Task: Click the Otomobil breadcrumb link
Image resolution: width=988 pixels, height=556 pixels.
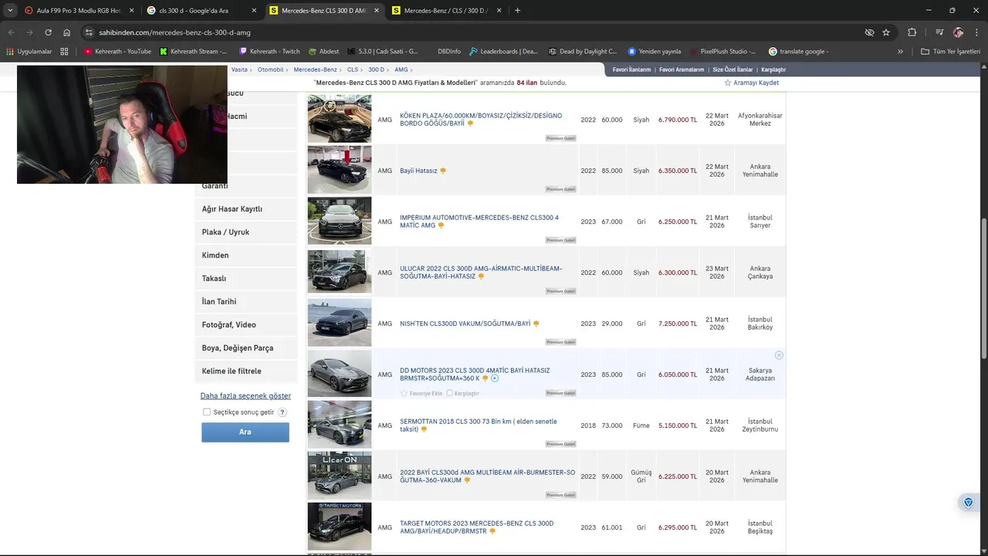Action: point(270,69)
